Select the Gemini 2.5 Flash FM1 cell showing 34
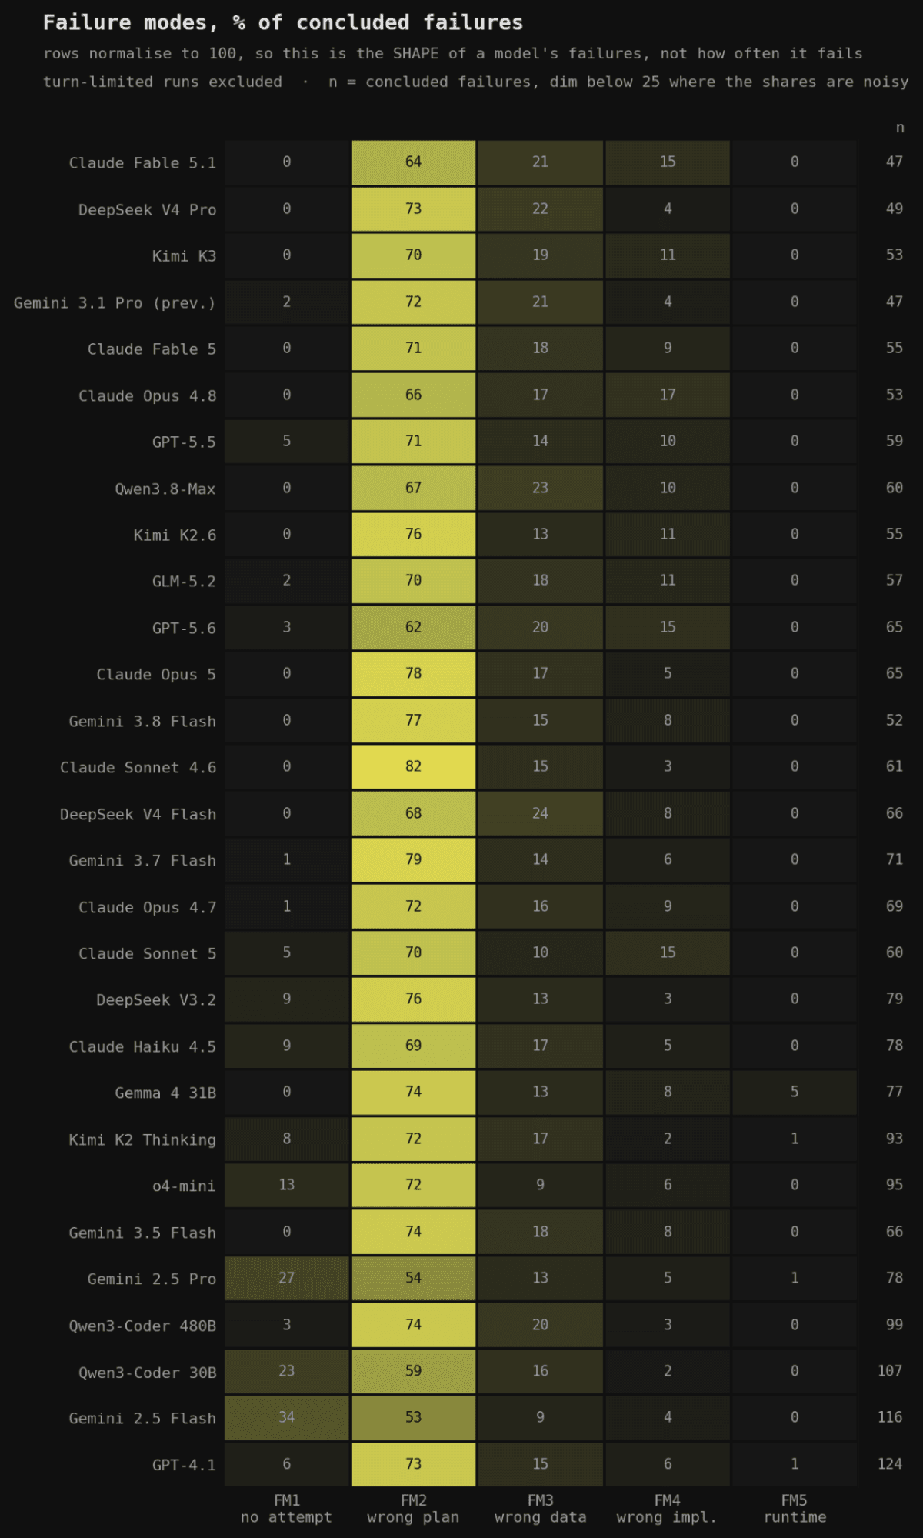This screenshot has height=1538, width=923. pyautogui.click(x=286, y=1417)
